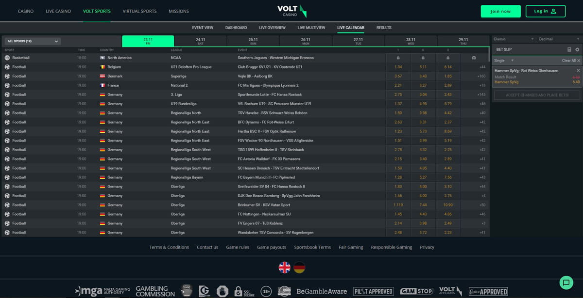Screen dimensions: 583x298
Task: Click headset icon in NCAA row
Action: [474, 58]
